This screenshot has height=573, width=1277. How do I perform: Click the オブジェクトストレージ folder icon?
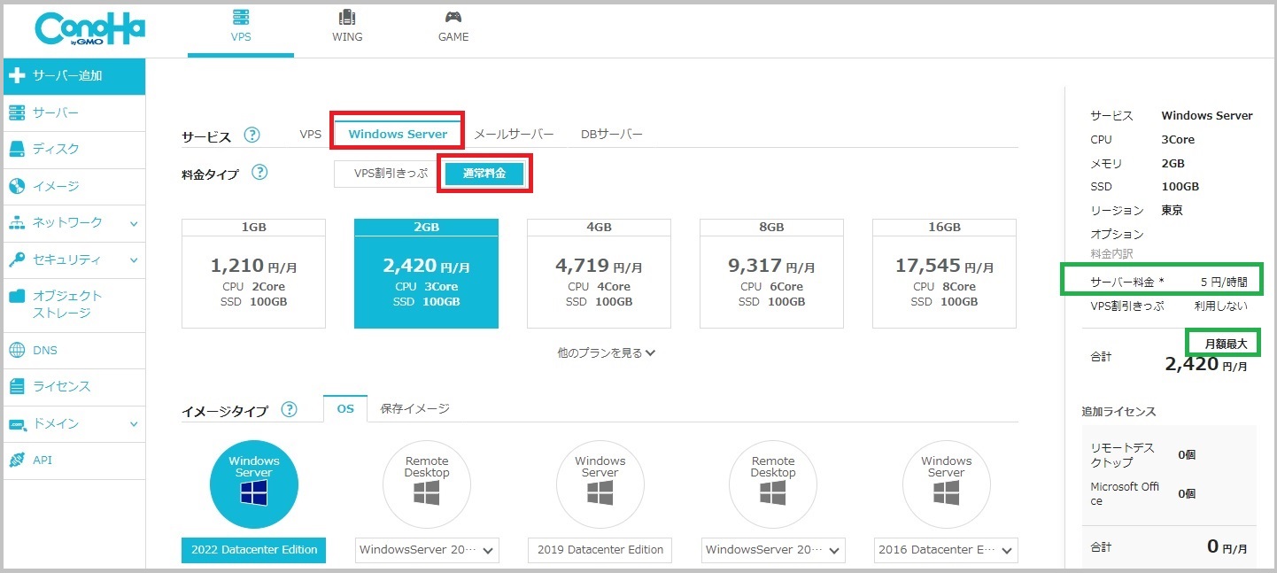(x=17, y=296)
